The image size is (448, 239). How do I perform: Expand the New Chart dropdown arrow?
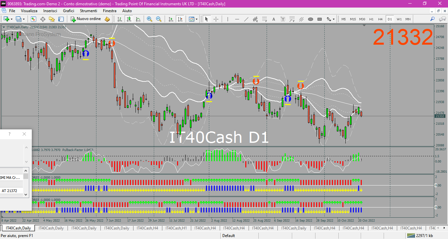[11, 19]
